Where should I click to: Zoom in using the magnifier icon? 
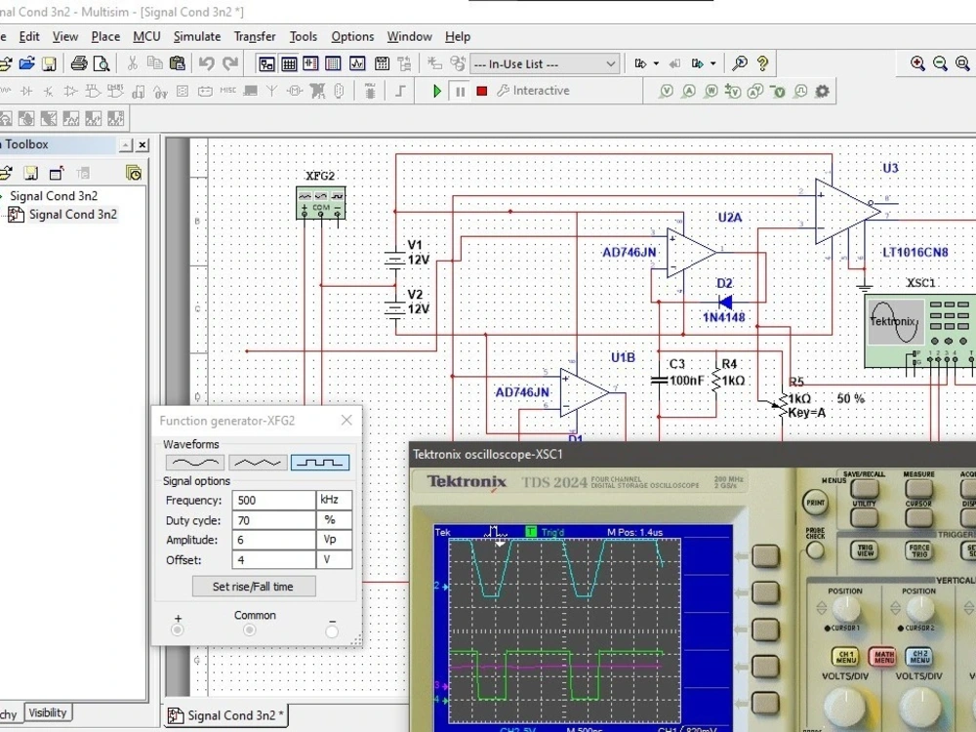click(917, 62)
